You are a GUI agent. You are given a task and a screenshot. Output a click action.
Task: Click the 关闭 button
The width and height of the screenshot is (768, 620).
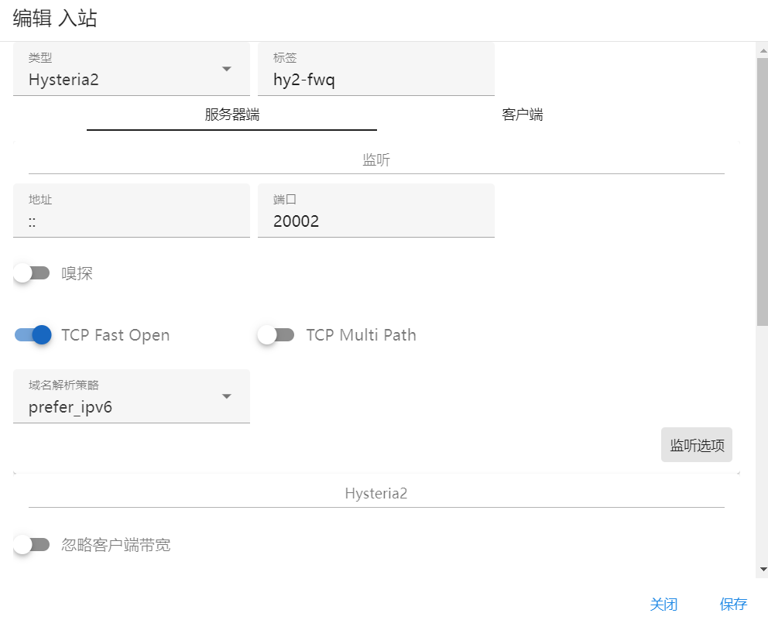tap(663, 604)
